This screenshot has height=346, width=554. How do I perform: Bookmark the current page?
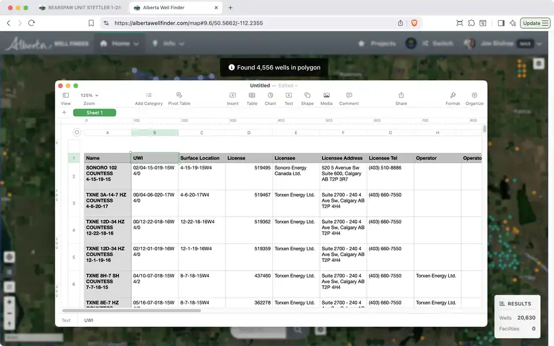(91, 23)
